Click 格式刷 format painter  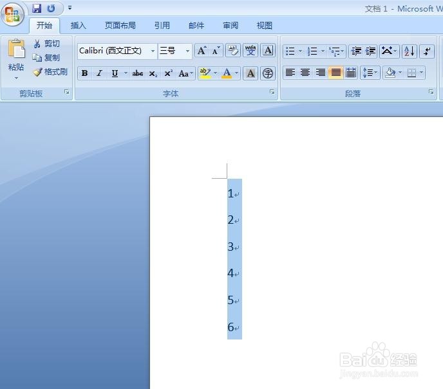pos(50,72)
